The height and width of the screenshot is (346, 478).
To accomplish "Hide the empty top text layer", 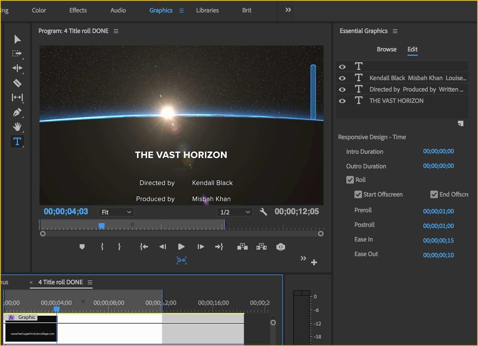I will (342, 67).
